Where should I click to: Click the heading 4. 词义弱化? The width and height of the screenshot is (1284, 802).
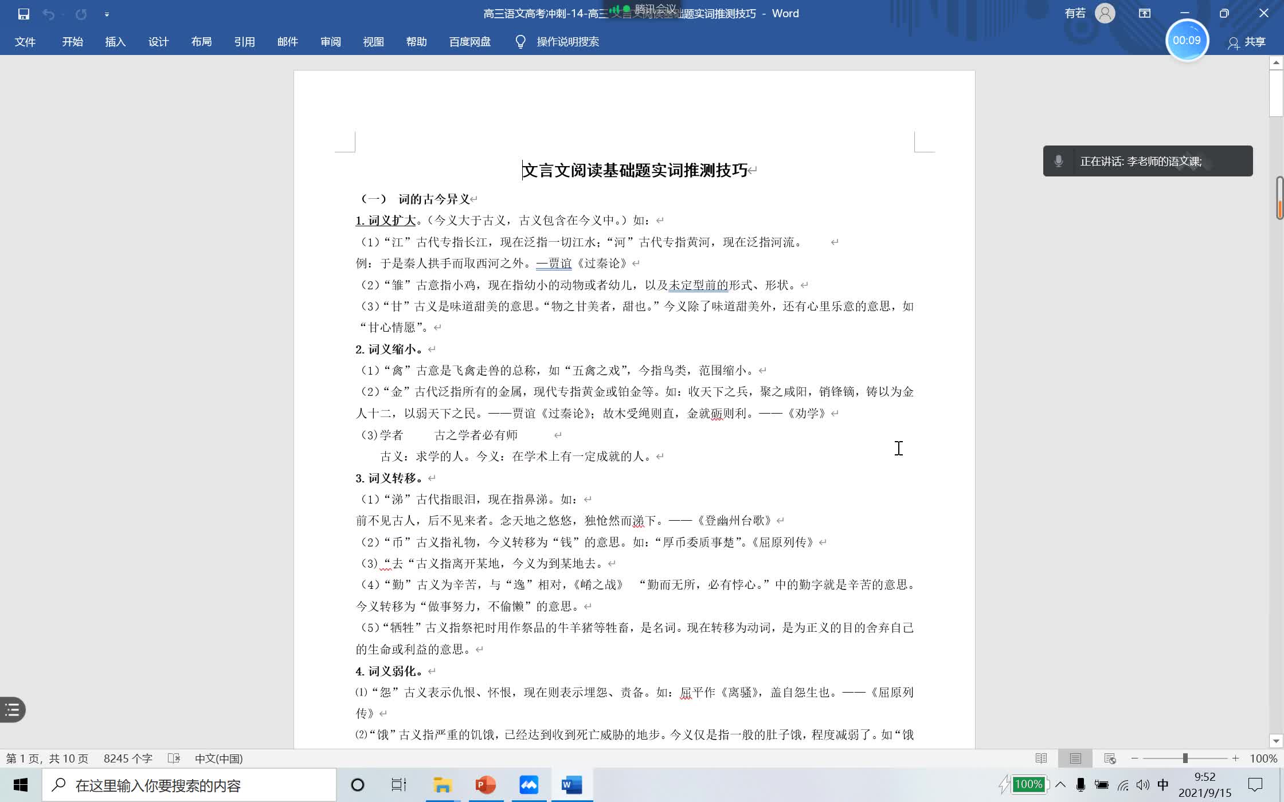click(x=390, y=671)
